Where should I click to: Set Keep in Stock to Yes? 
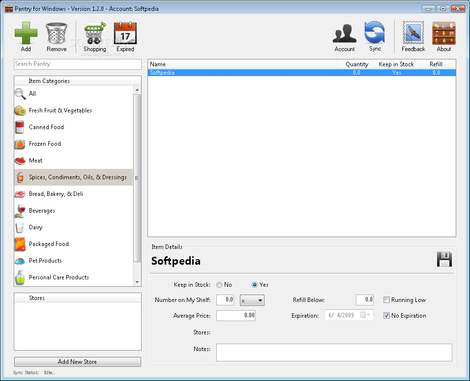pos(255,285)
